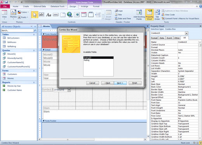Toggle the Select pointer tool
This screenshot has height=145, width=202.
click(x=35, y=15)
